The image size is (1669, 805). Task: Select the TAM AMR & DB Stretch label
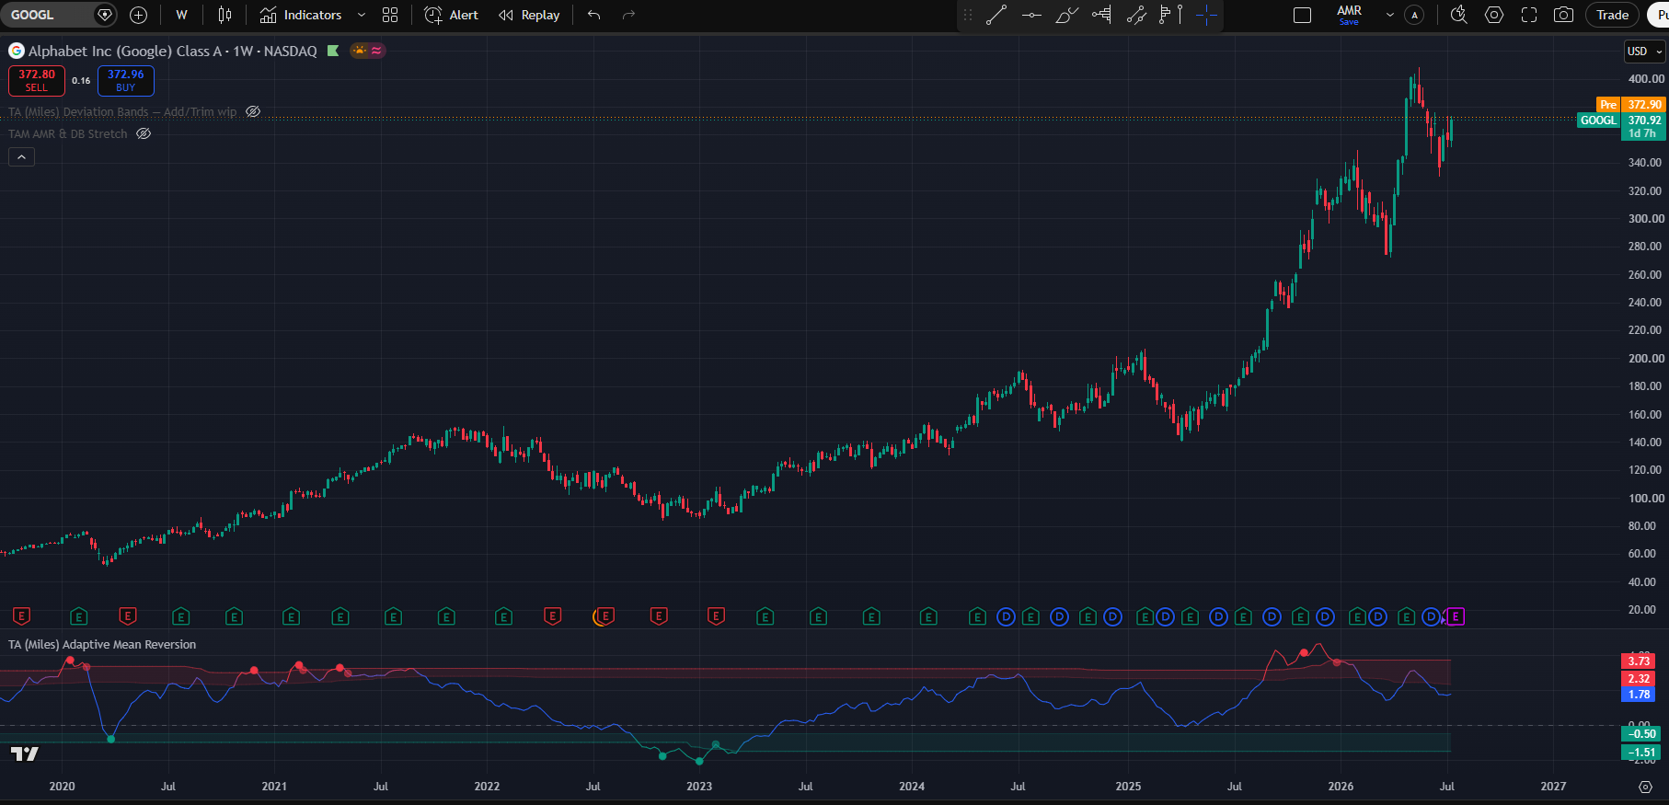[68, 134]
